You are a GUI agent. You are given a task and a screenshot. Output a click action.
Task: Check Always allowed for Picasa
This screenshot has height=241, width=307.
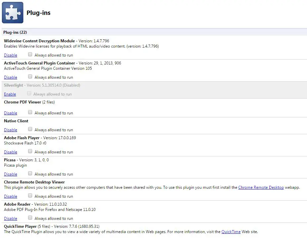pos(30,173)
